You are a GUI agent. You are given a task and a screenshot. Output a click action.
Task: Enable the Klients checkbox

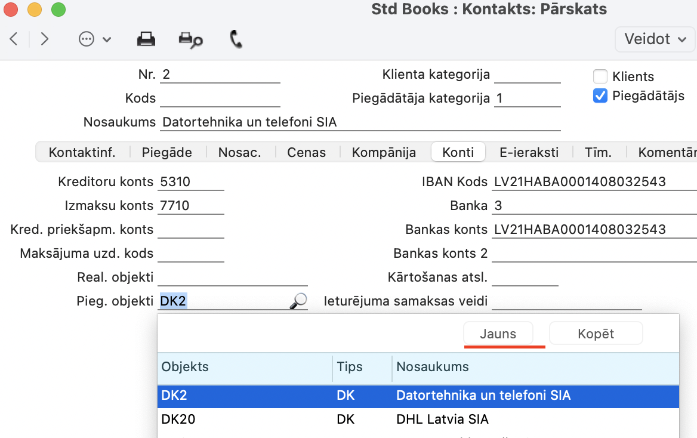[600, 76]
